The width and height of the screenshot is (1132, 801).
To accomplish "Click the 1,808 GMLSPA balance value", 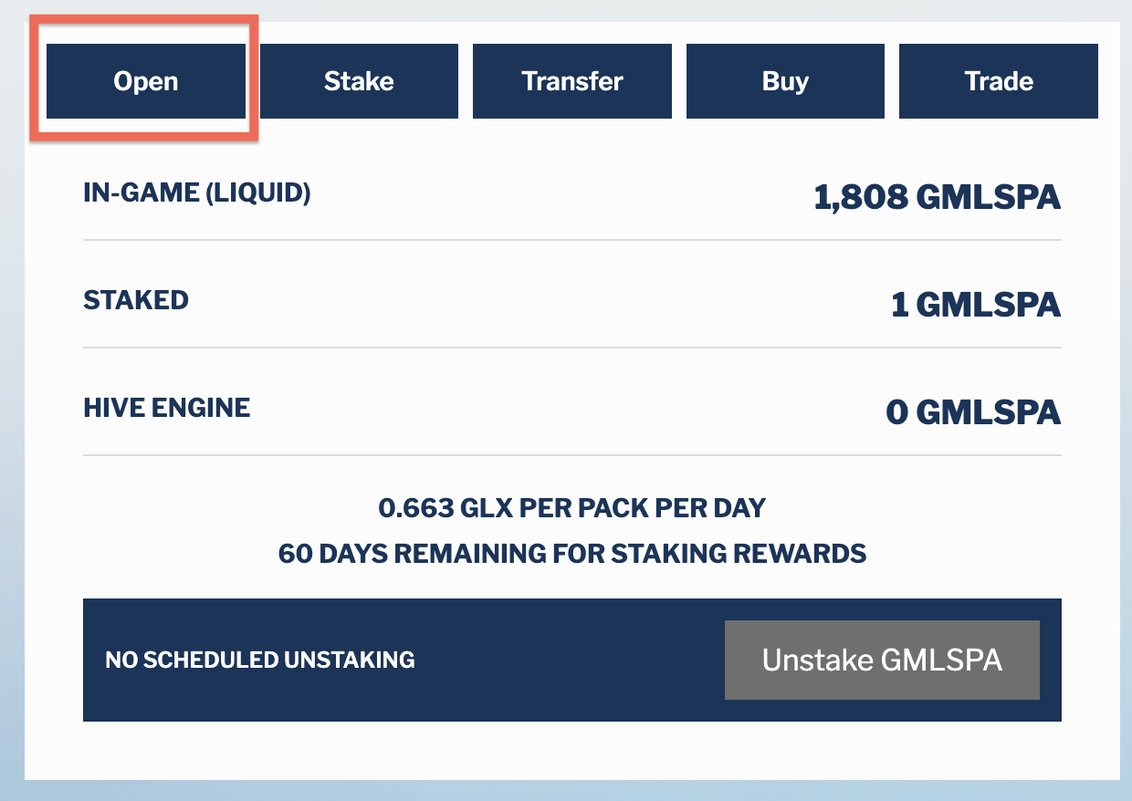I will click(938, 197).
